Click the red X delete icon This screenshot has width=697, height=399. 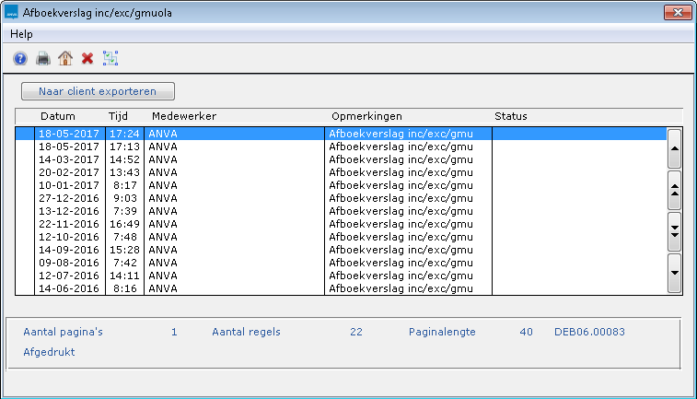87,59
